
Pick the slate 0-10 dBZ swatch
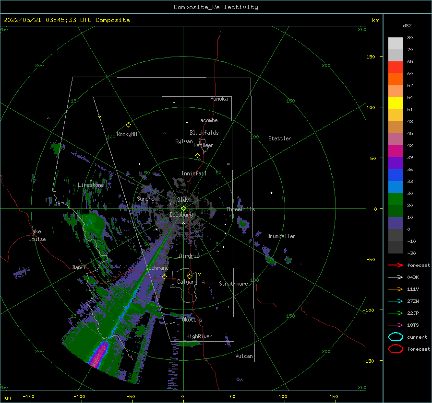click(x=396, y=223)
